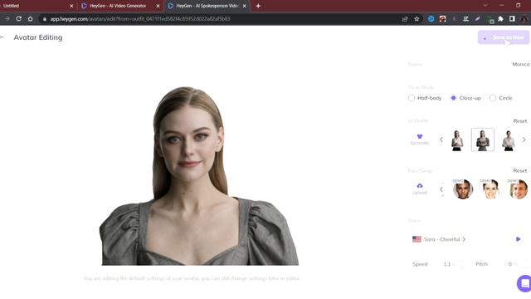Pick the first demo face
This screenshot has height=299, width=531.
click(463, 189)
